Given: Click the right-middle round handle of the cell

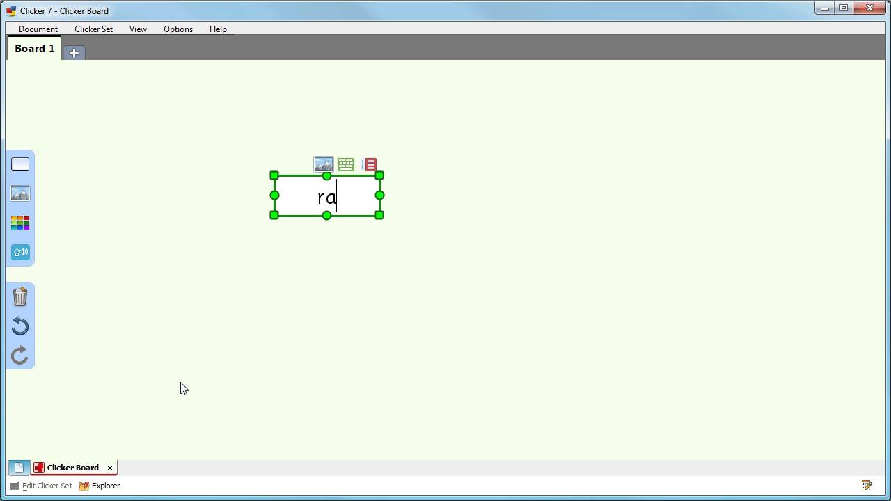Looking at the screenshot, I should point(379,196).
